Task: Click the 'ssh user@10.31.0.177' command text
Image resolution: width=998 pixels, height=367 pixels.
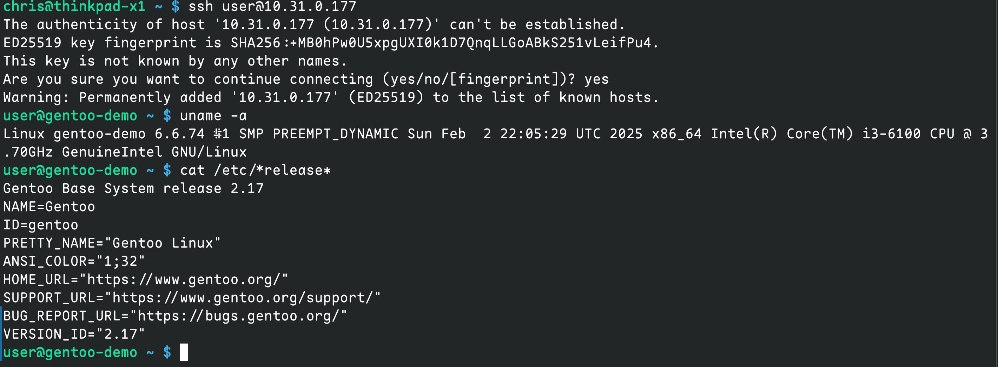Action: click(272, 7)
